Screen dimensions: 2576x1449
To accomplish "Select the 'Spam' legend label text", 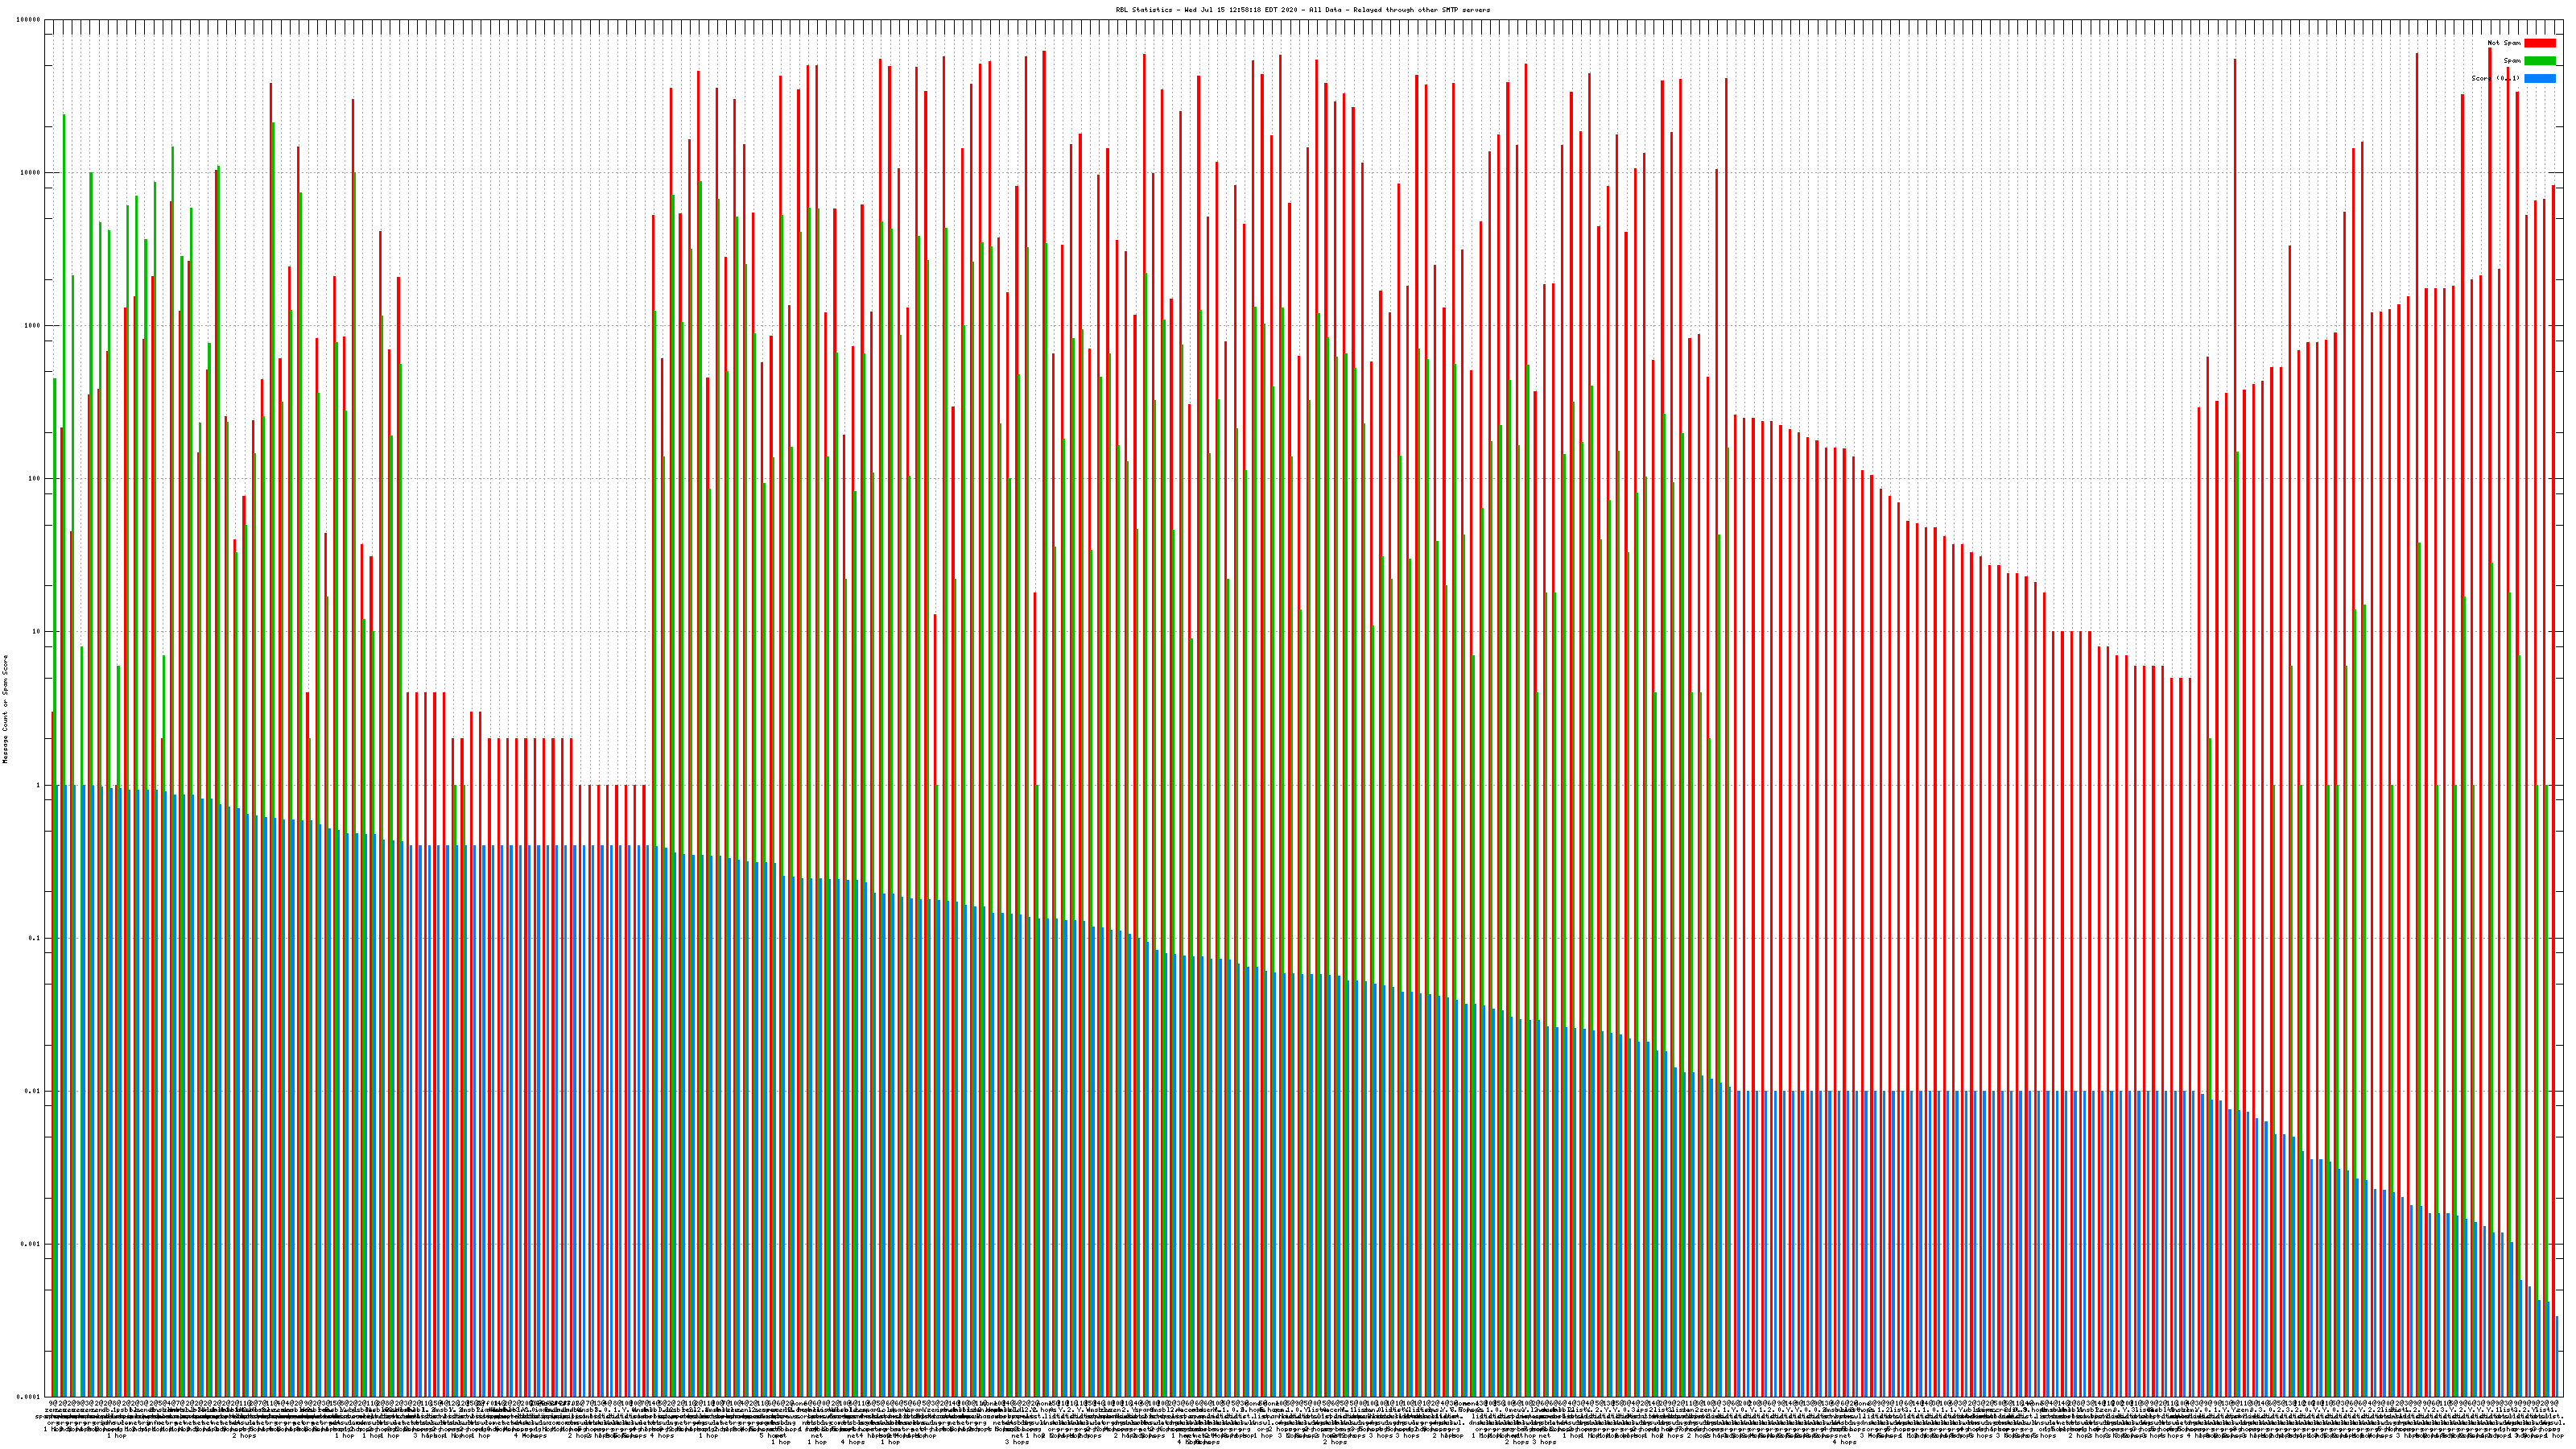I will coord(2512,61).
